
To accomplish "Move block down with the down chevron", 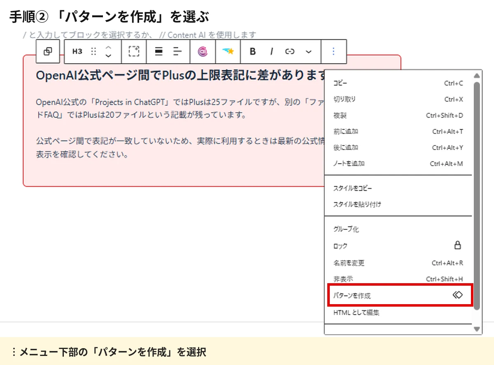I will (x=108, y=55).
